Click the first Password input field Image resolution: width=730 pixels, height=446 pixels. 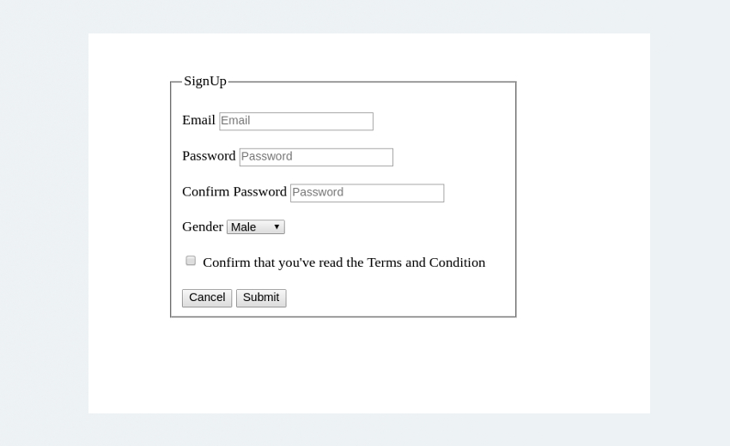click(x=315, y=157)
